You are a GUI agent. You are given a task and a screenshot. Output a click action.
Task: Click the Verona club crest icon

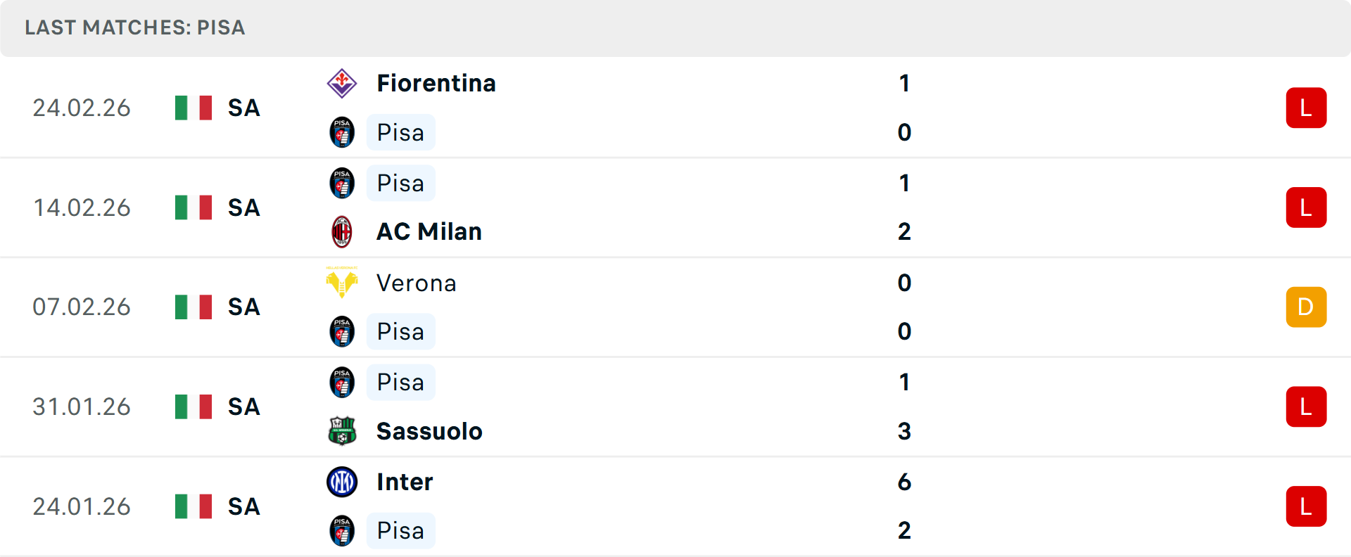click(342, 283)
